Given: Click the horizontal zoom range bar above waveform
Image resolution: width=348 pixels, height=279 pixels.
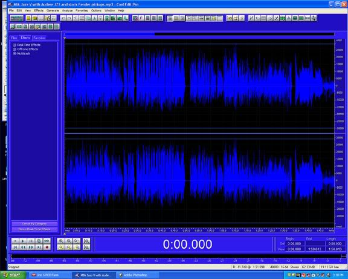Looking at the screenshot, I should click(x=199, y=34).
